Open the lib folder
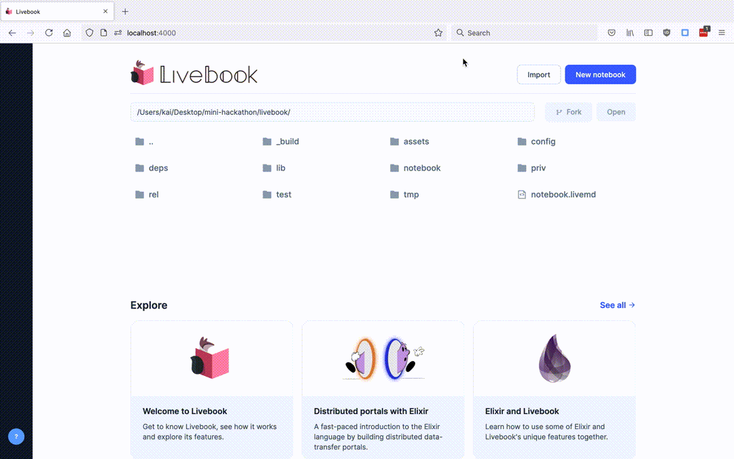 [x=274, y=168]
